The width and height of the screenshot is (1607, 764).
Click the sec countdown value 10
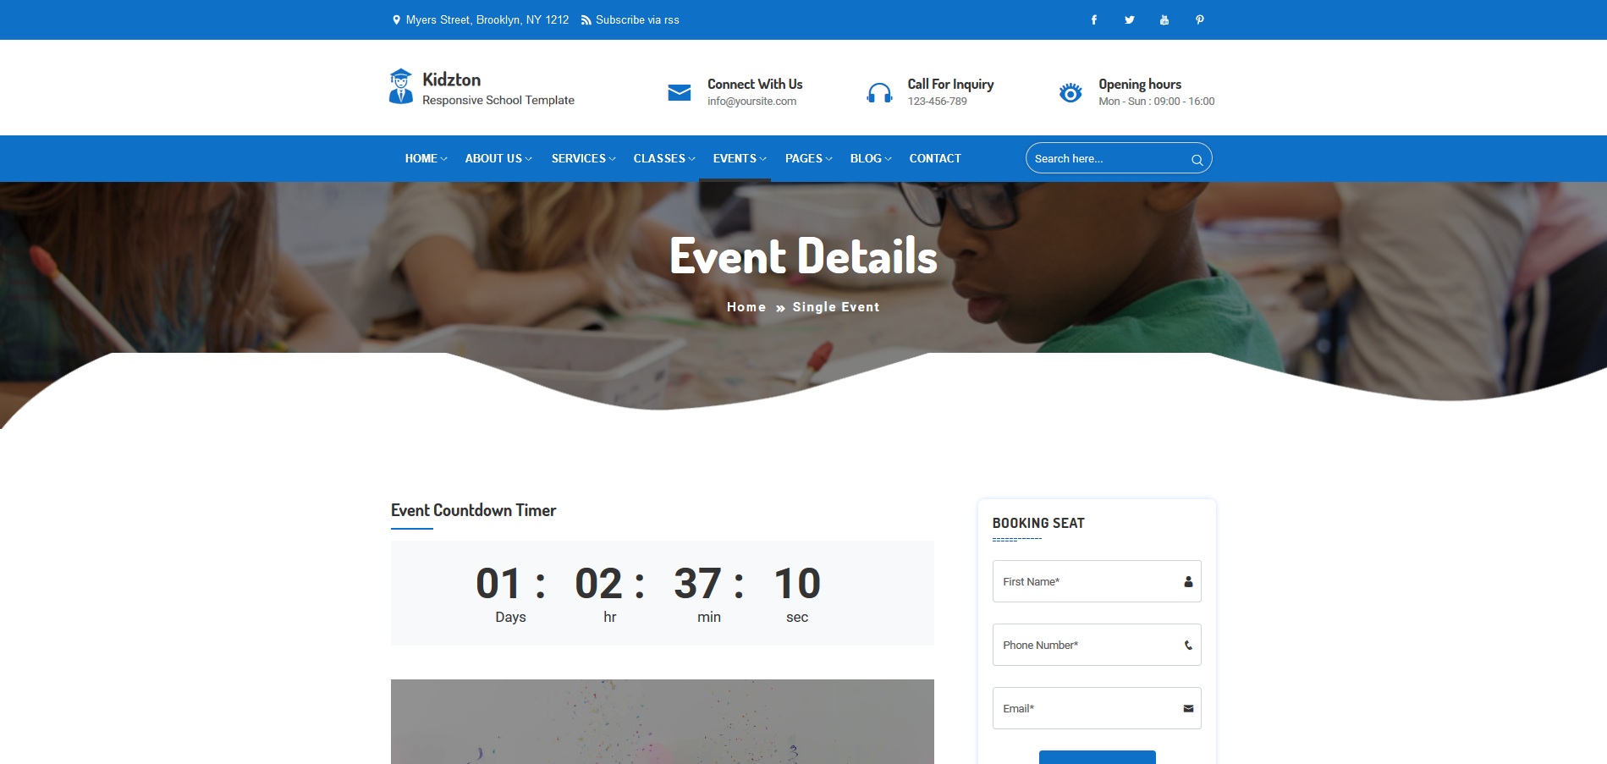point(797,583)
